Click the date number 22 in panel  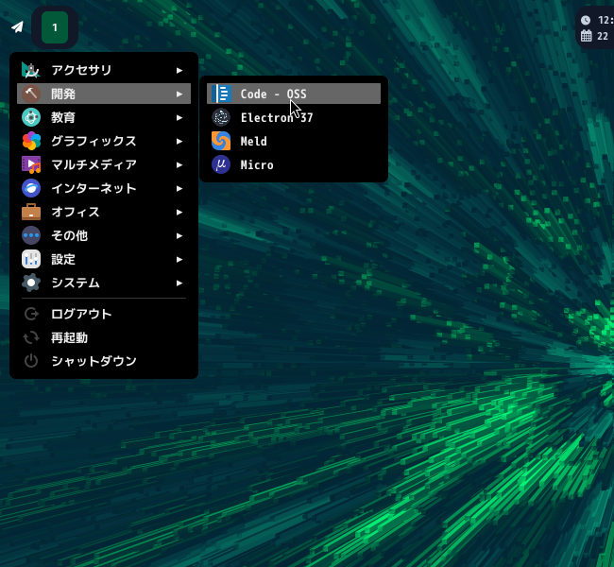tap(603, 36)
